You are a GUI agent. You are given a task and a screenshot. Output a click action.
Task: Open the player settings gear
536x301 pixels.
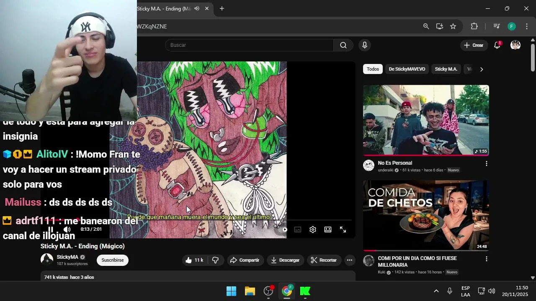click(x=313, y=230)
